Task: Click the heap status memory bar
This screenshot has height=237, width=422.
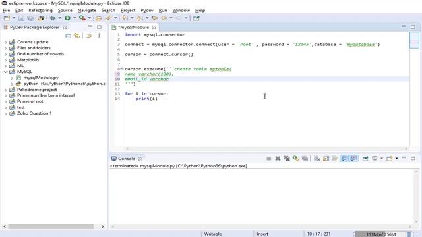Action: [380, 234]
